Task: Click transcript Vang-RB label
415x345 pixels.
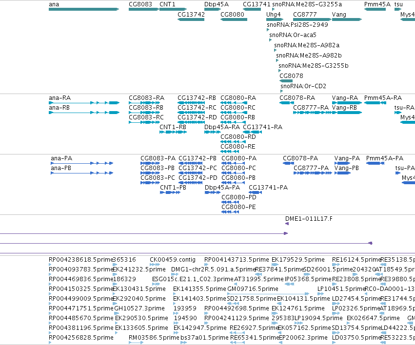Action: coord(344,108)
